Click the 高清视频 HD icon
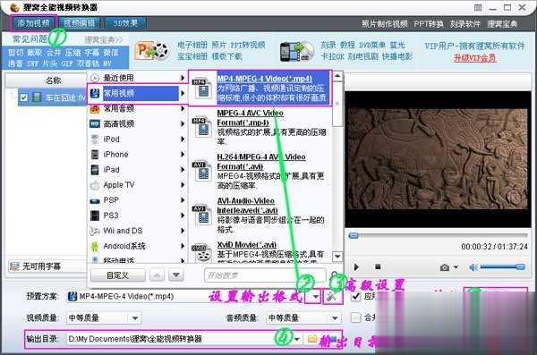The width and height of the screenshot is (537, 355). (95, 123)
